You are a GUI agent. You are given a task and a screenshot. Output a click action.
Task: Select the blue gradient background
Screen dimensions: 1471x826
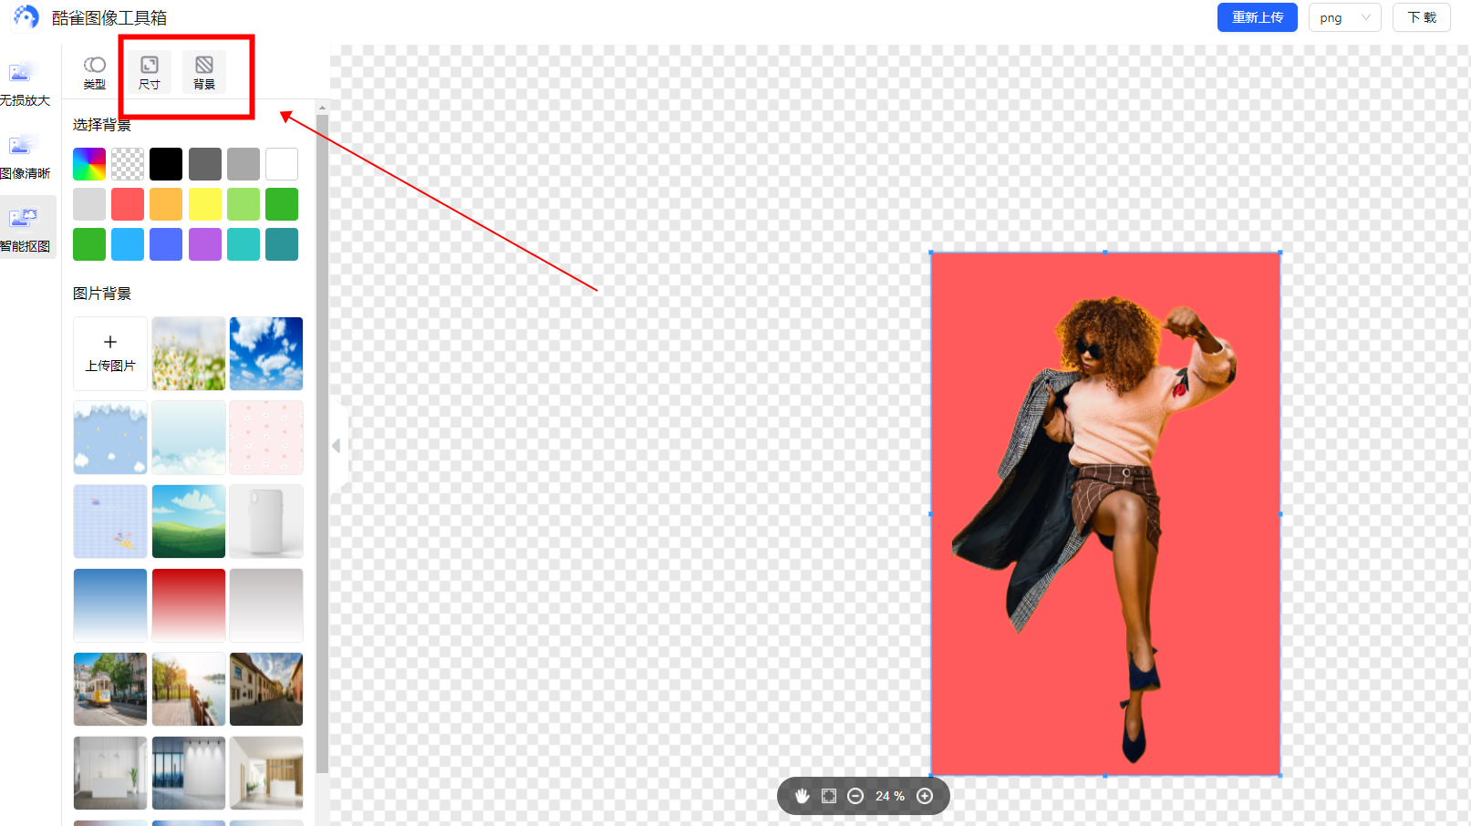[x=110, y=605]
